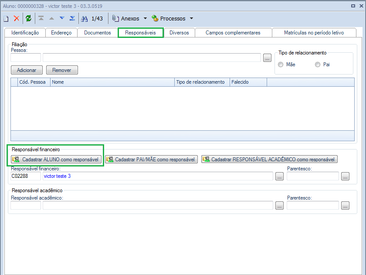Go to the last record
This screenshot has height=275, width=366.
(x=72, y=18)
